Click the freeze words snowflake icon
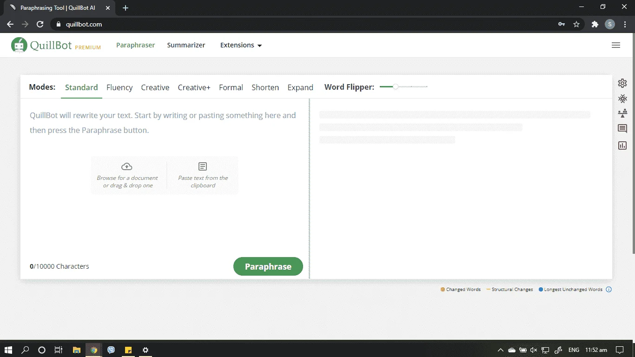This screenshot has height=357, width=635. [622, 99]
